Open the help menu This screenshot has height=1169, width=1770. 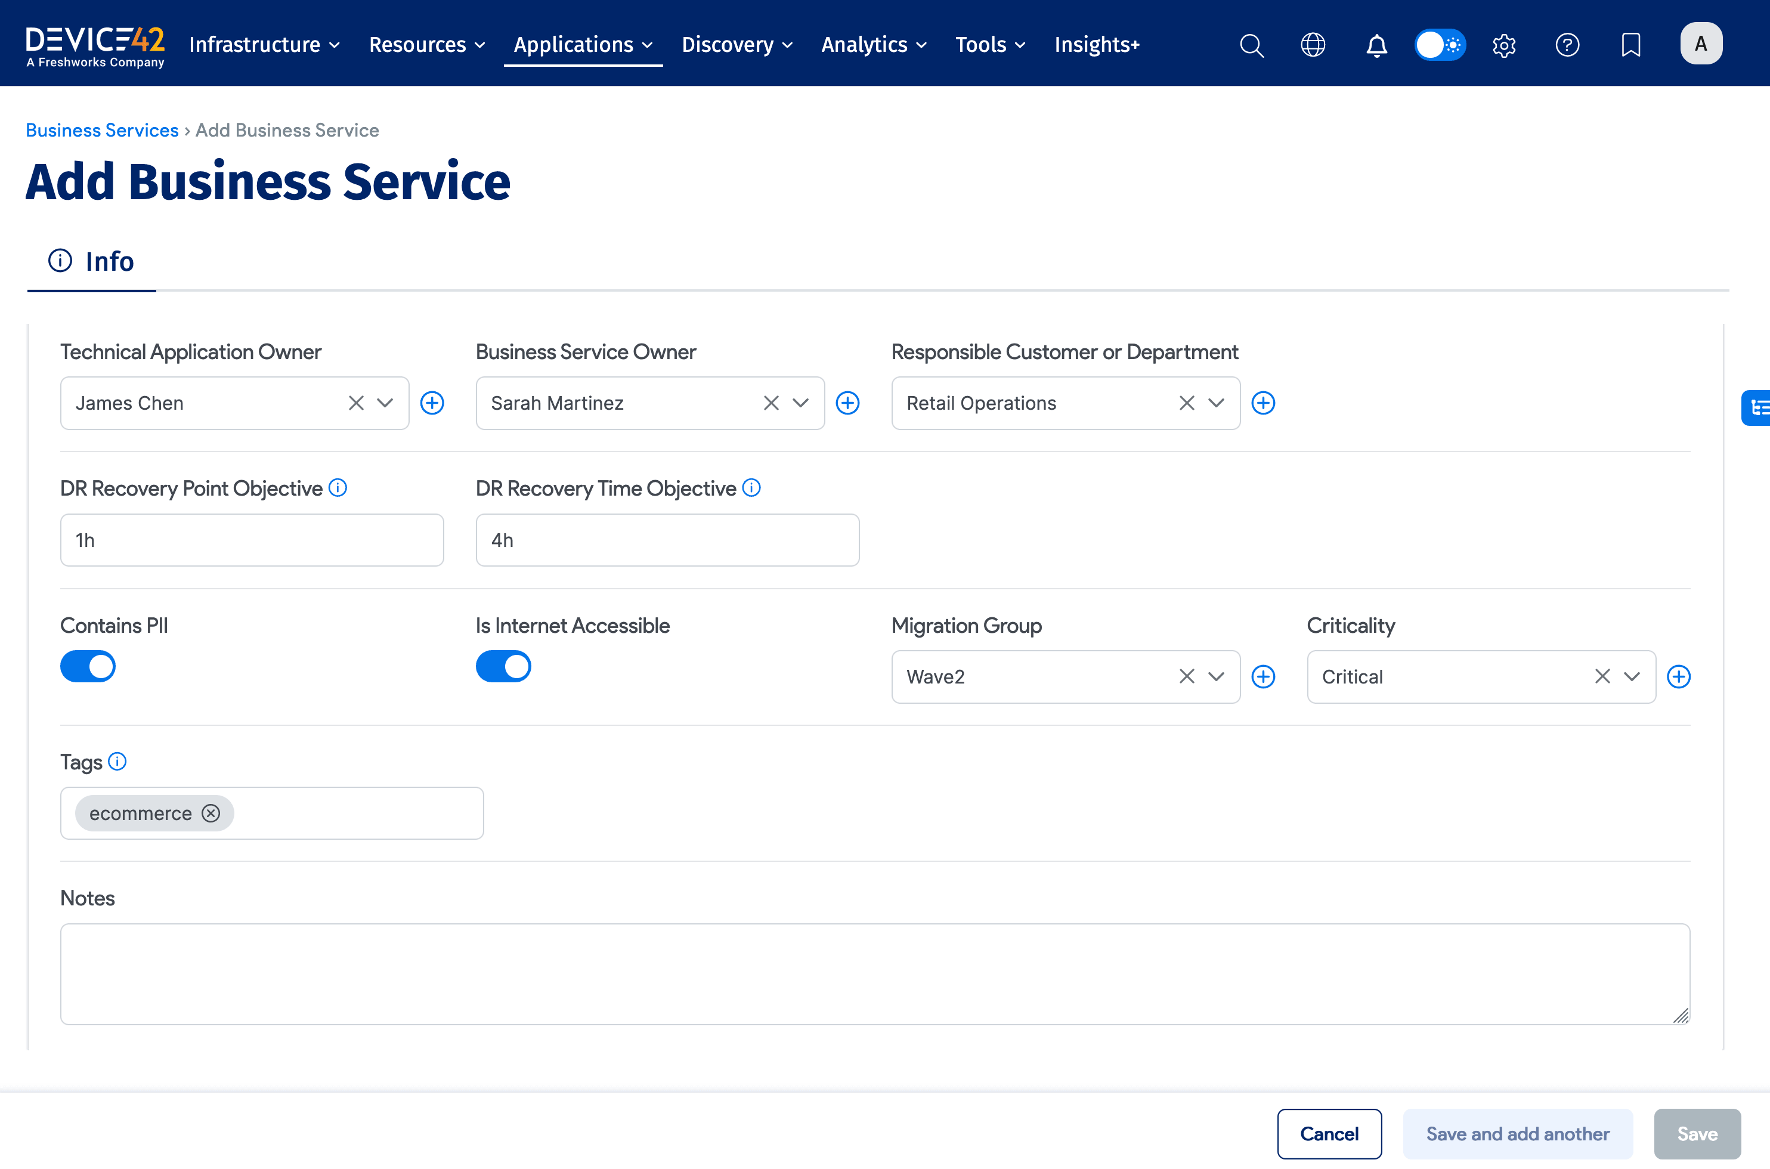1567,45
